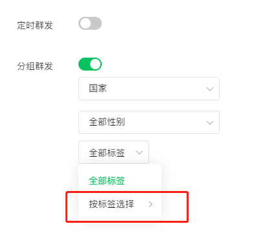Viewport: 256px width, 237px height.
Task: Click the green track of 分组群发 switch
Action: point(84,64)
